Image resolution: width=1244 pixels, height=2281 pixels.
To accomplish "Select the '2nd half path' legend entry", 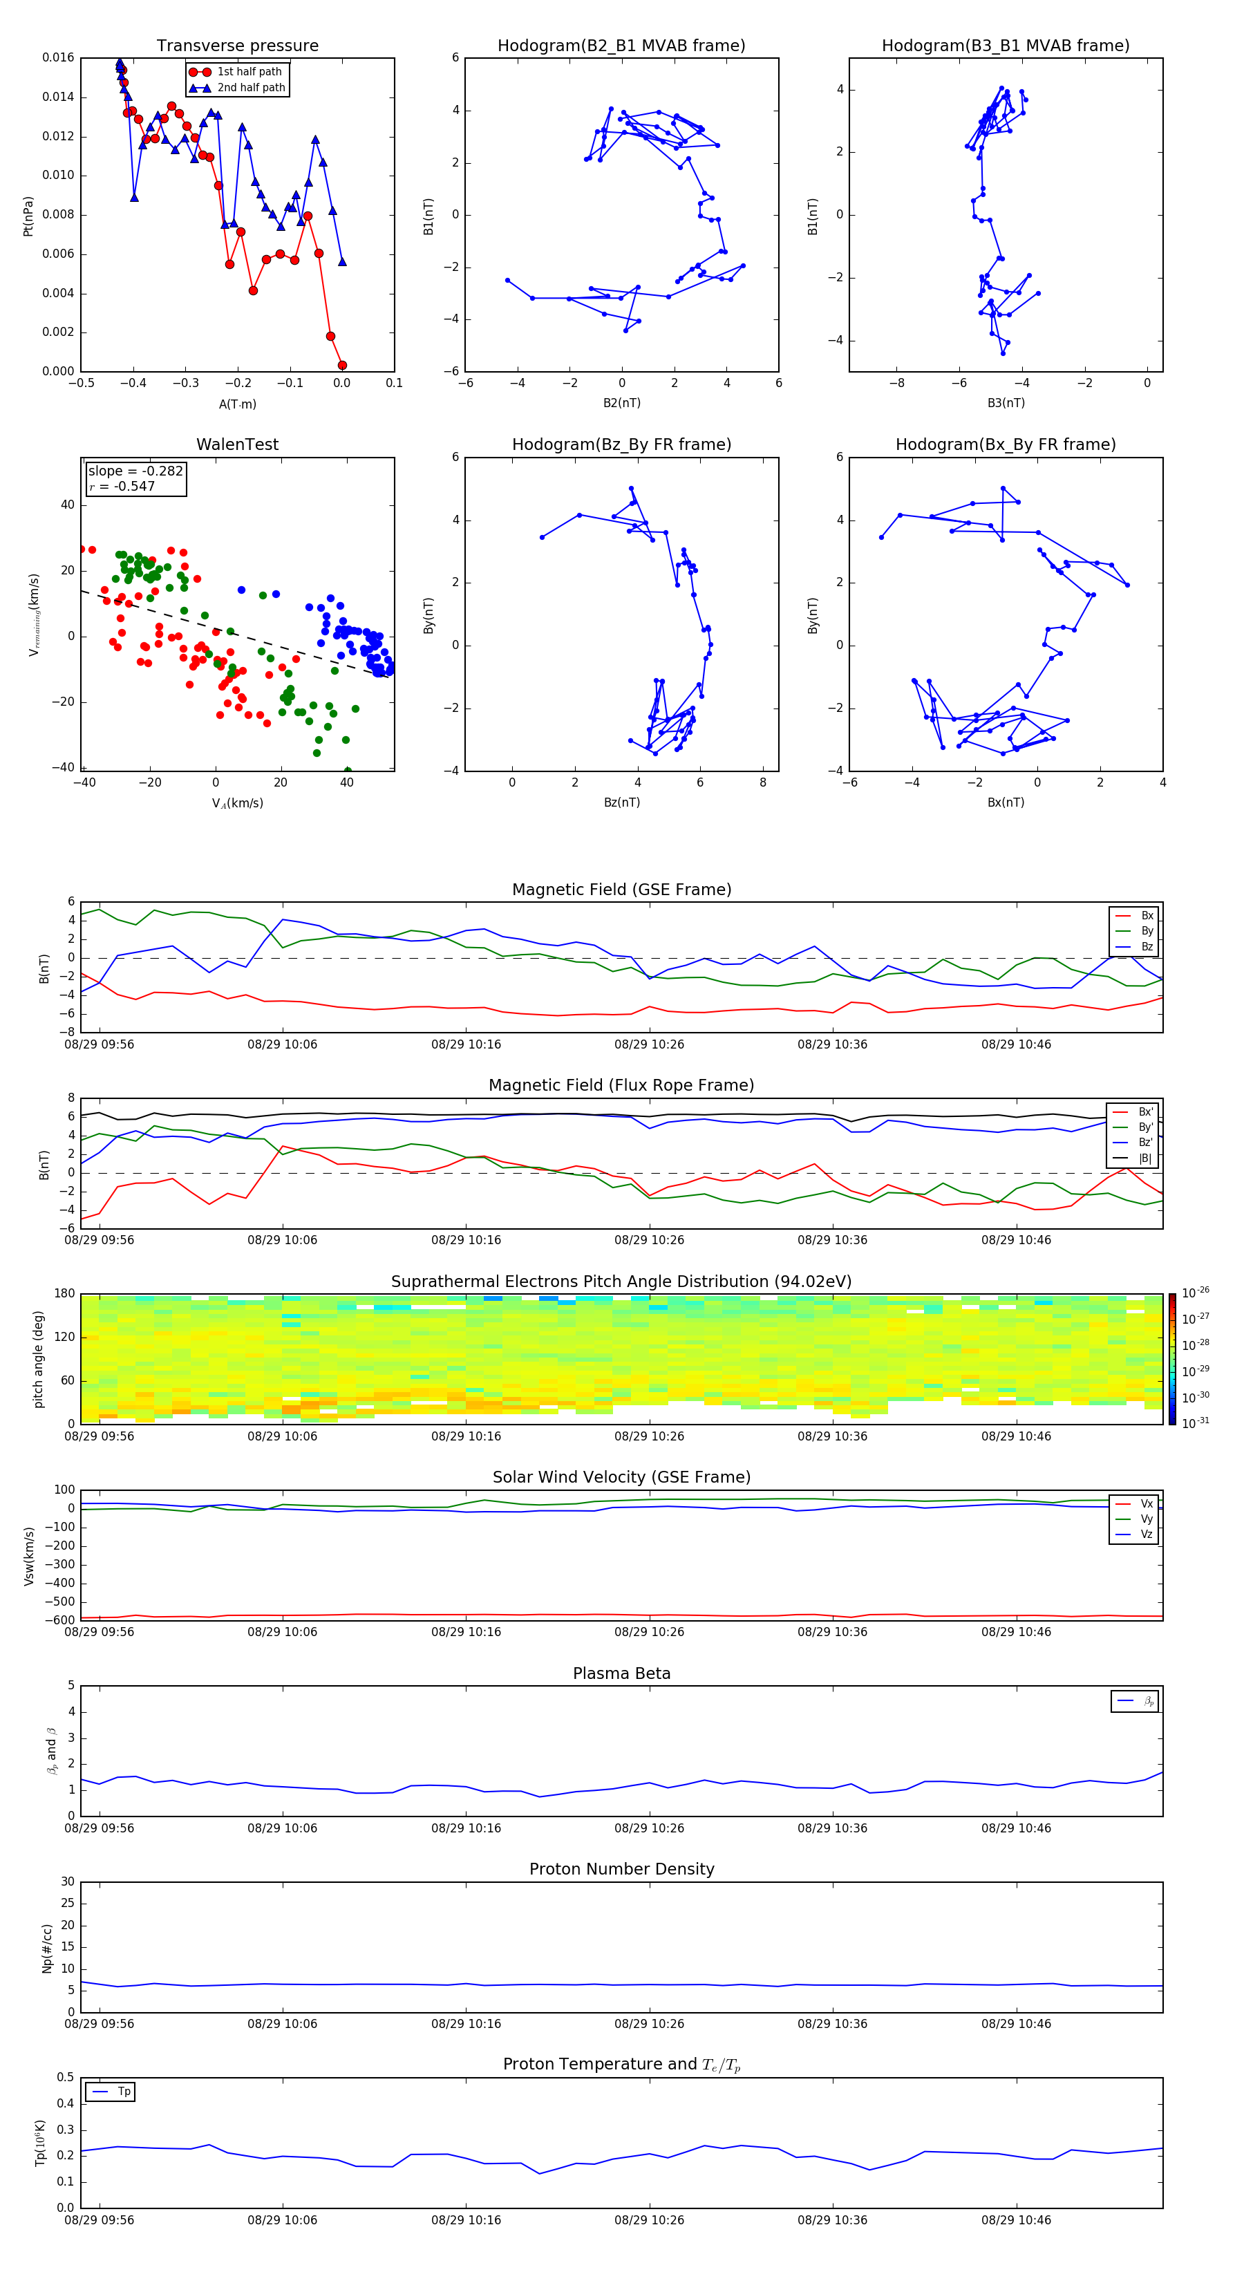I will click(x=237, y=88).
